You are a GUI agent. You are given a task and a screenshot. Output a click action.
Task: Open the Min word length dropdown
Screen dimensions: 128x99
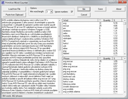click(51, 12)
